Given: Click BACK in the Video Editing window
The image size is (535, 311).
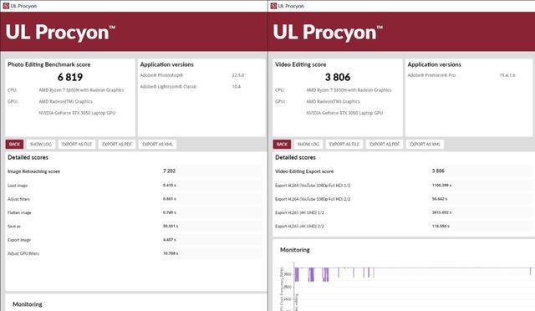Looking at the screenshot, I should tap(282, 144).
